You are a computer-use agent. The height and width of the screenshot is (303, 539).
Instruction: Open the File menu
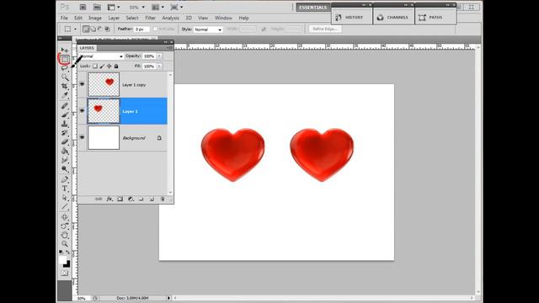coord(64,18)
